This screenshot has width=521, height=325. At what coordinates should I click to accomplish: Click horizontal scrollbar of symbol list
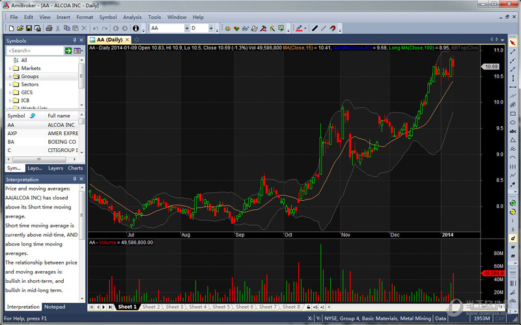coord(42,159)
